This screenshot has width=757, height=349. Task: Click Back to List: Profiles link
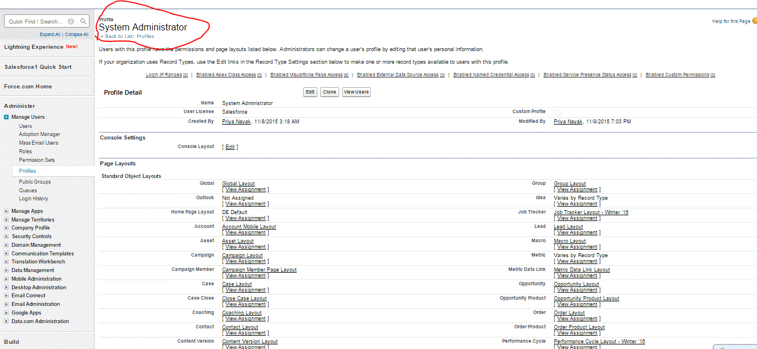click(129, 36)
